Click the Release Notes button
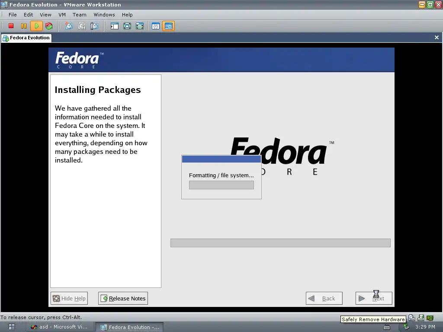The image size is (443, 332). (x=123, y=298)
